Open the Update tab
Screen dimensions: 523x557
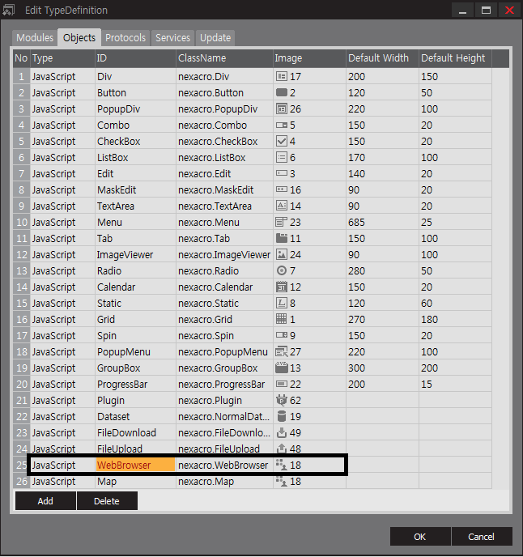pyautogui.click(x=215, y=38)
